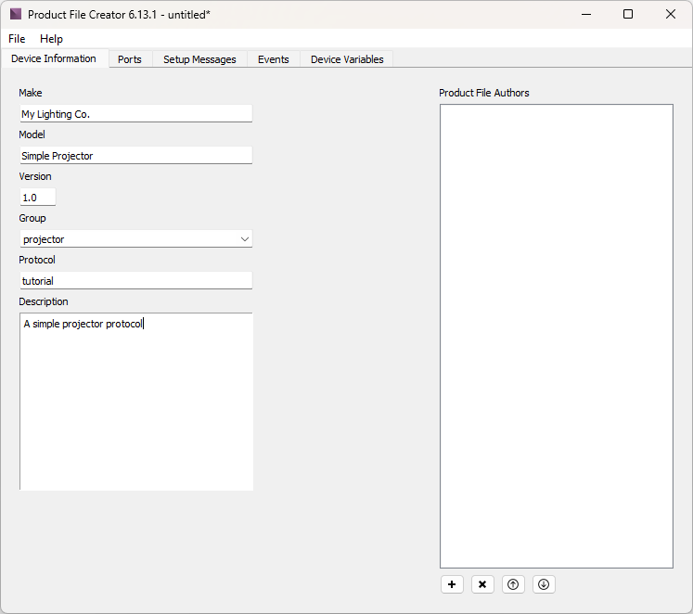This screenshot has height=614, width=693.
Task: Focus the Model field containing Simple Projector
Action: point(135,156)
